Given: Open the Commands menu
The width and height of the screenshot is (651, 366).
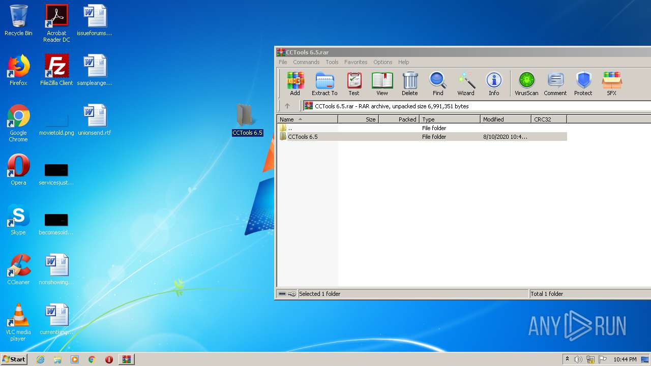Looking at the screenshot, I should coord(306,62).
